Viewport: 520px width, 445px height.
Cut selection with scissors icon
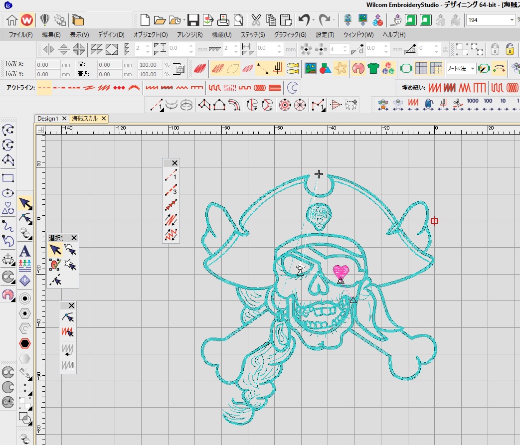click(x=256, y=20)
